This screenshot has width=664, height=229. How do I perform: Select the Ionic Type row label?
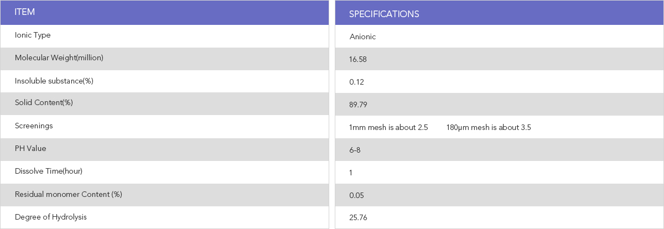coord(33,35)
